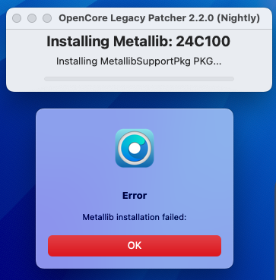Close the OpenCore Legacy Patcher window
Screen dimensions: 276x280
tap(17, 18)
